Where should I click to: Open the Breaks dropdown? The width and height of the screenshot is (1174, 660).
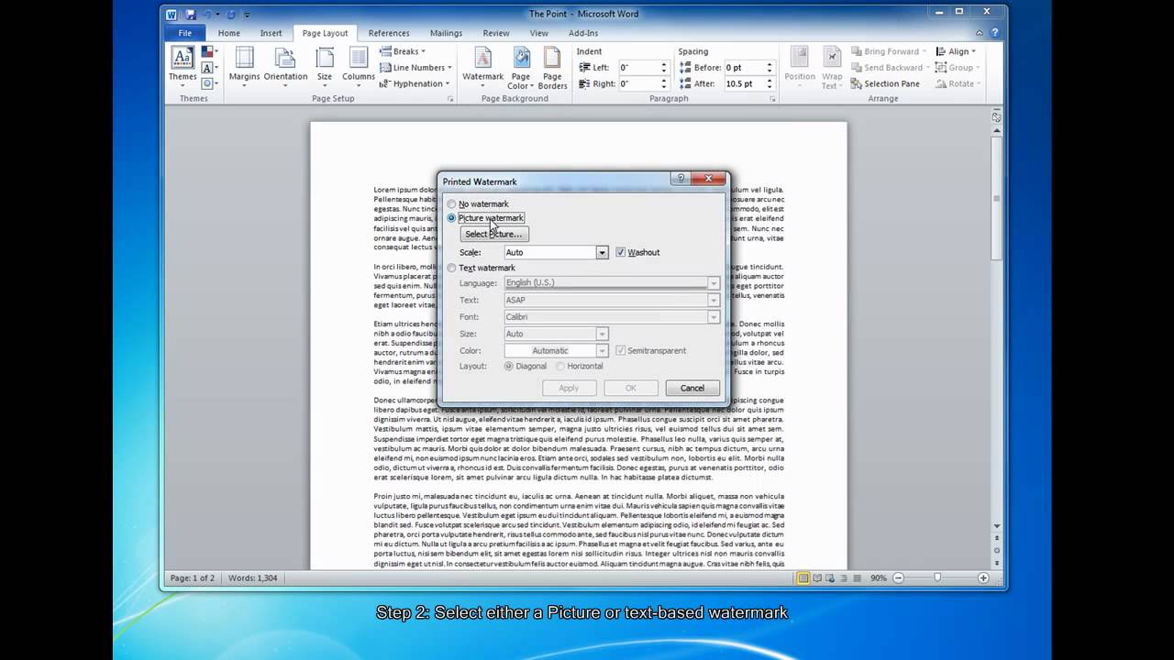[x=402, y=51]
